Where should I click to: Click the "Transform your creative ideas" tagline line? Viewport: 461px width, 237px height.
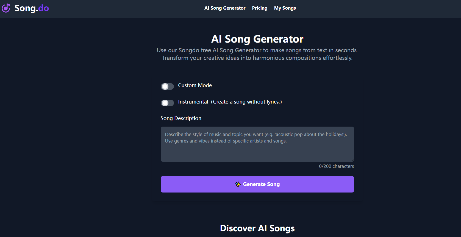tap(257, 58)
